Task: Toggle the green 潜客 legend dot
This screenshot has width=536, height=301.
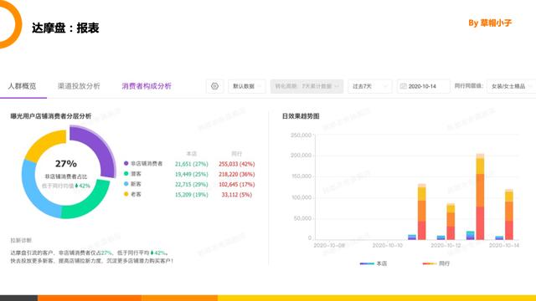Action: (x=126, y=174)
